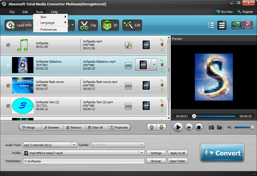Uncheck the Softpedia Test (2) checkbox
The height and width of the screenshot is (176, 257).
tap(8, 106)
